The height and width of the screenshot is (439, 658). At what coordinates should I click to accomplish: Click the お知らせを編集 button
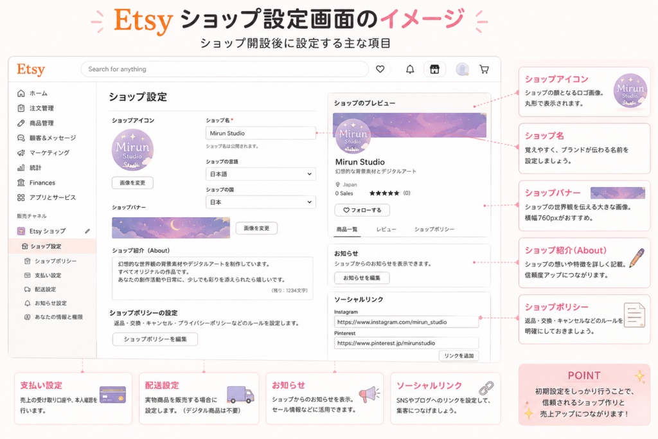pyautogui.click(x=362, y=278)
